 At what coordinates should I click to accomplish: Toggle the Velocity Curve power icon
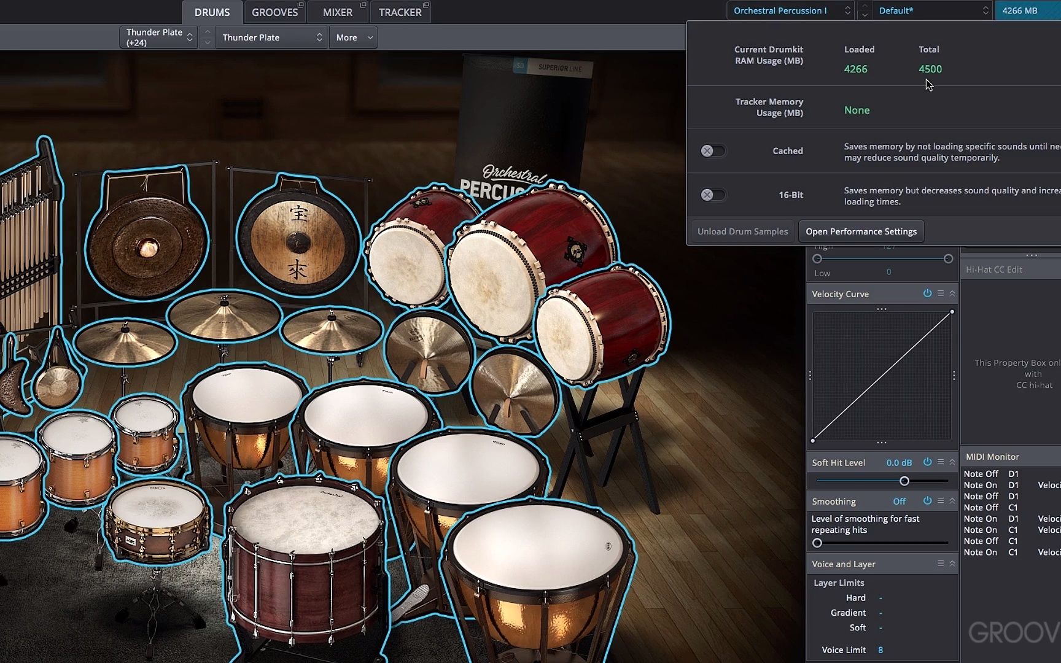[927, 293]
